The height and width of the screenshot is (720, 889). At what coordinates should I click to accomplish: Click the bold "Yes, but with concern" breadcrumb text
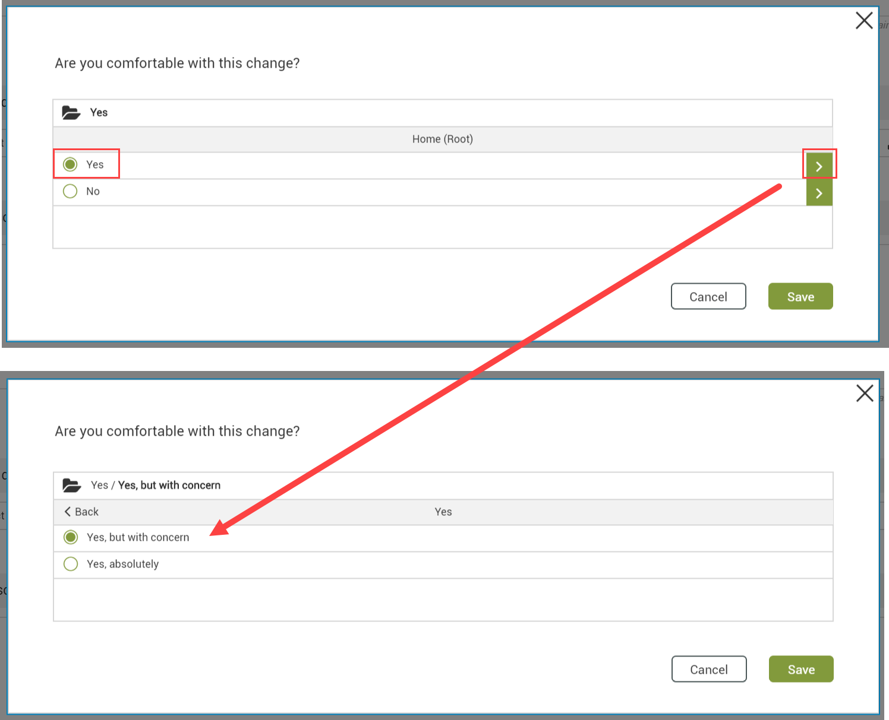coord(169,485)
